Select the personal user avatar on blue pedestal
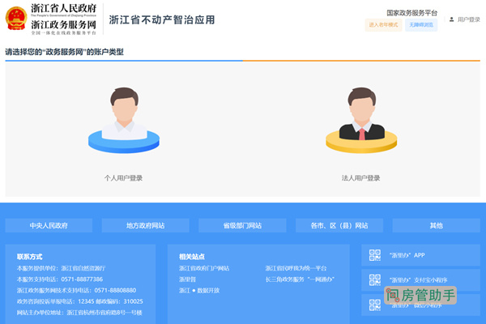 [124, 121]
